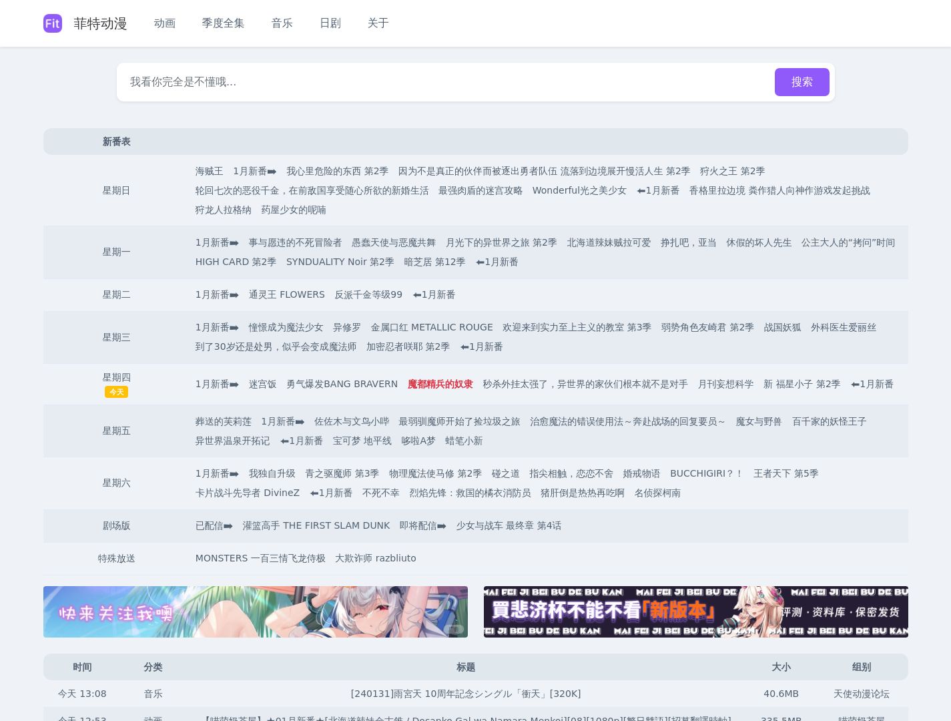
Task: Open 月光下的异世界之旅 第2季
Action: 501,243
